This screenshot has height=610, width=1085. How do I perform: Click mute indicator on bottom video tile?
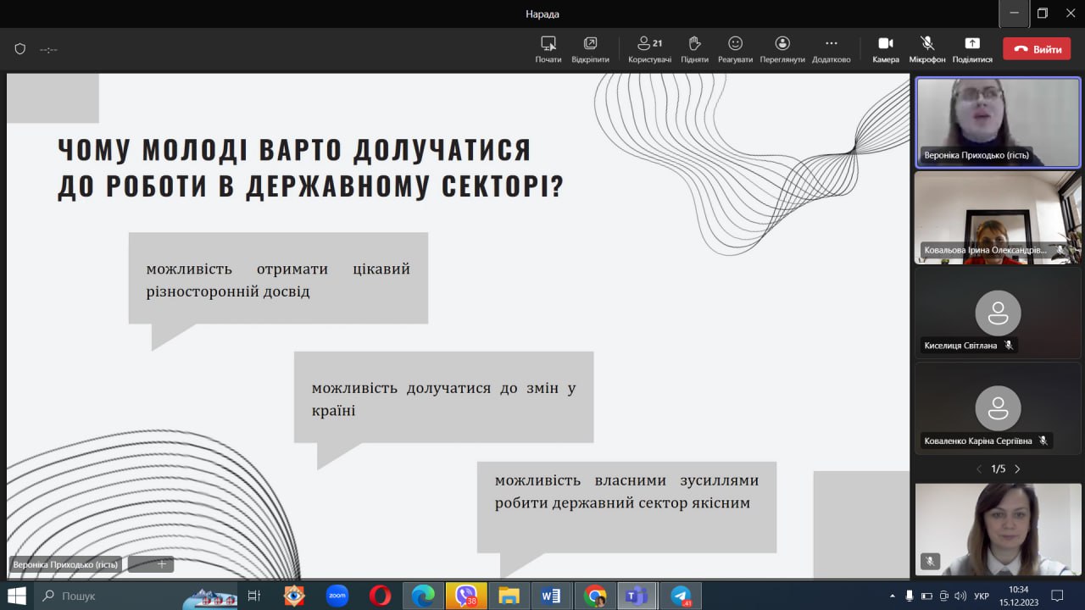click(x=930, y=562)
